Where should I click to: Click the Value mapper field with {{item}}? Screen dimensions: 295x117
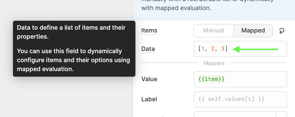pyautogui.click(x=240, y=79)
